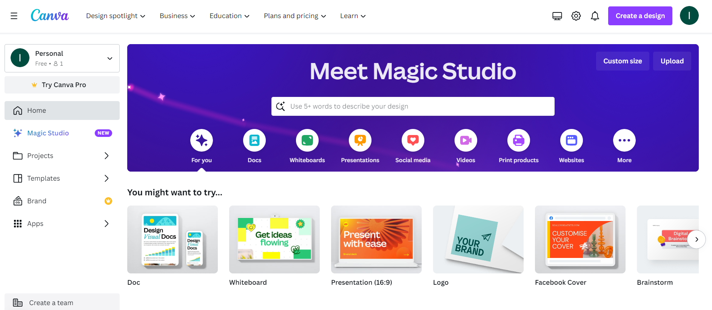Click the NEW badge beside Magic Studio

click(103, 133)
